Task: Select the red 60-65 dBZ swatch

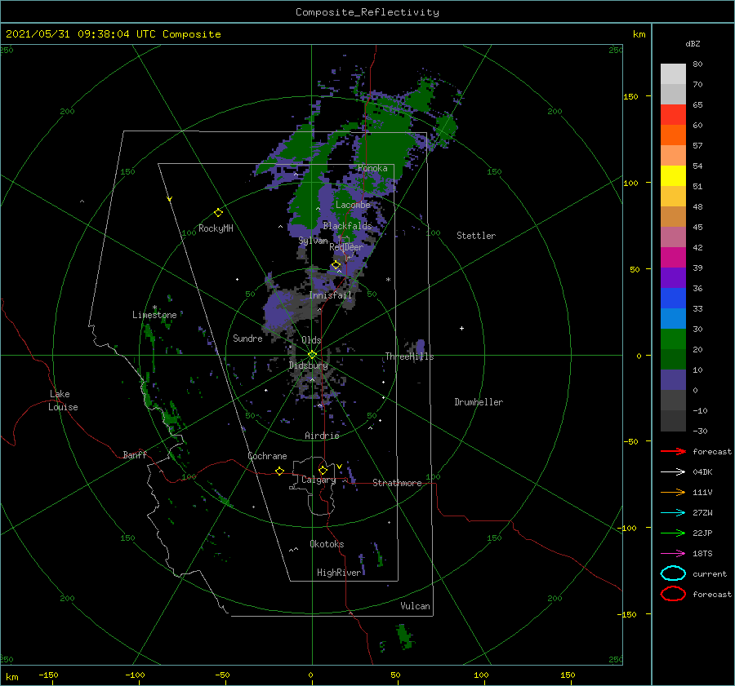Action: coord(673,115)
